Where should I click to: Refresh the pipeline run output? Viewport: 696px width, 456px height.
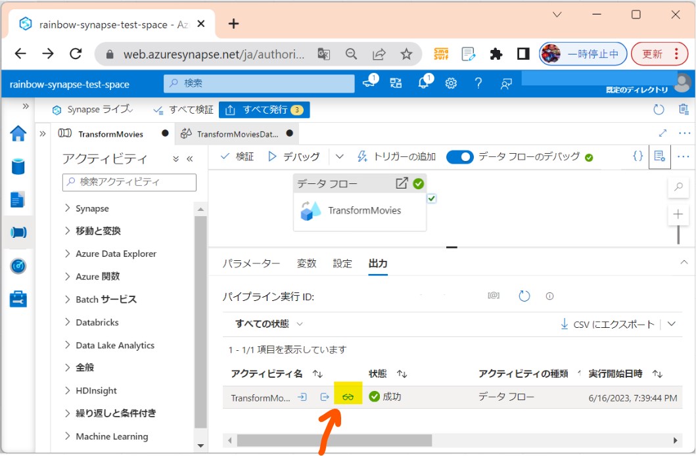tap(524, 296)
